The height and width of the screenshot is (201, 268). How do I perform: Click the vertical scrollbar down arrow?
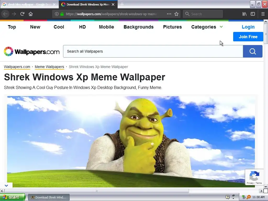[x=266, y=186]
